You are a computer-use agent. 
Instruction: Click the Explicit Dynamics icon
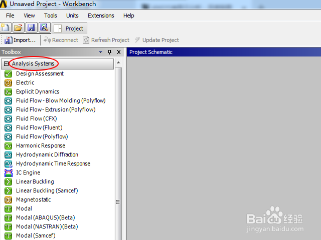(x=8, y=91)
